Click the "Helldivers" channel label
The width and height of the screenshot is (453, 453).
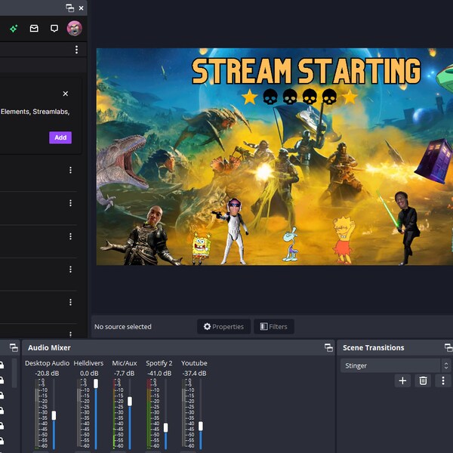pos(88,363)
